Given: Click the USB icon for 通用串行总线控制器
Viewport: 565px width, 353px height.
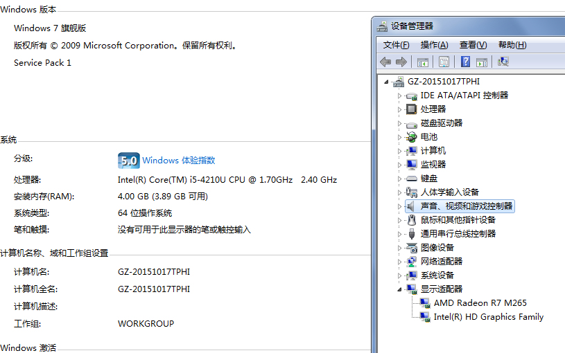Looking at the screenshot, I should coord(412,234).
